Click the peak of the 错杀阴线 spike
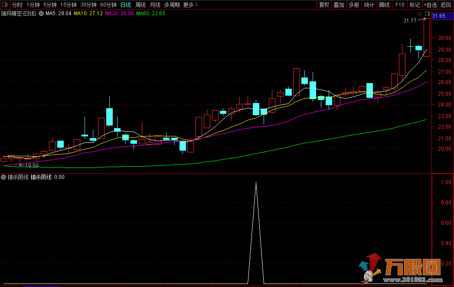 pyautogui.click(x=256, y=182)
